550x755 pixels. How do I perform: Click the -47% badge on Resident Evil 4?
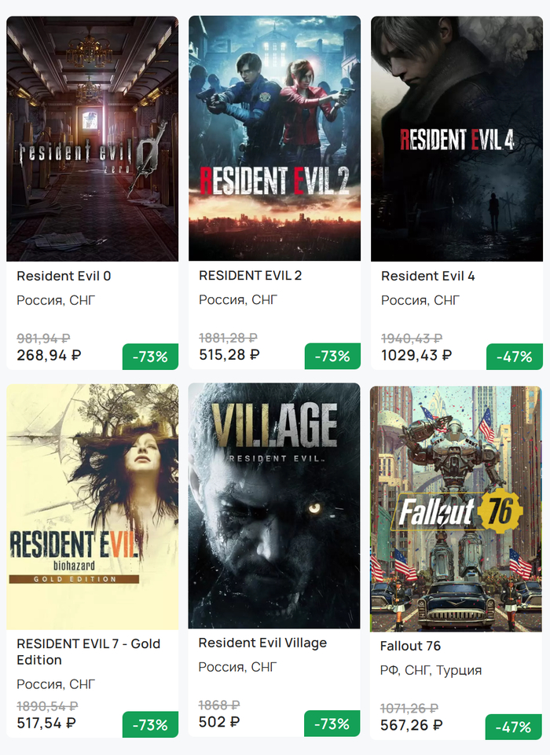(x=515, y=357)
